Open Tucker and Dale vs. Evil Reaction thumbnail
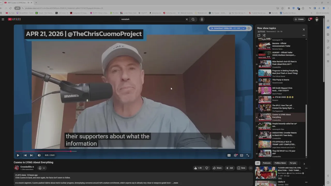This screenshot has width=331, height=186. [266, 173]
